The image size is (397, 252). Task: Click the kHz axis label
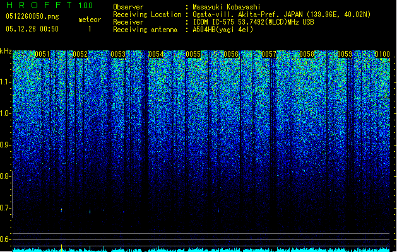[6, 51]
